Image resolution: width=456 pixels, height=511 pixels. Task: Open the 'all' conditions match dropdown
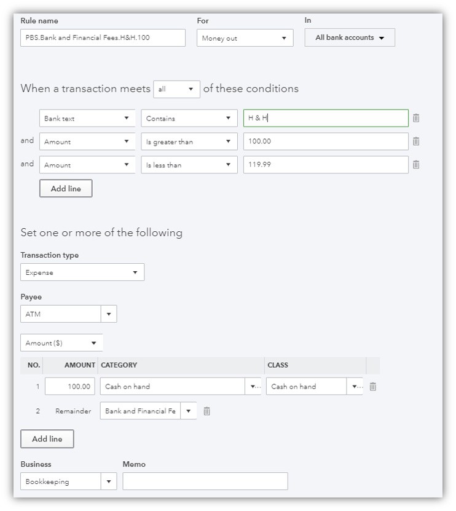click(x=176, y=89)
